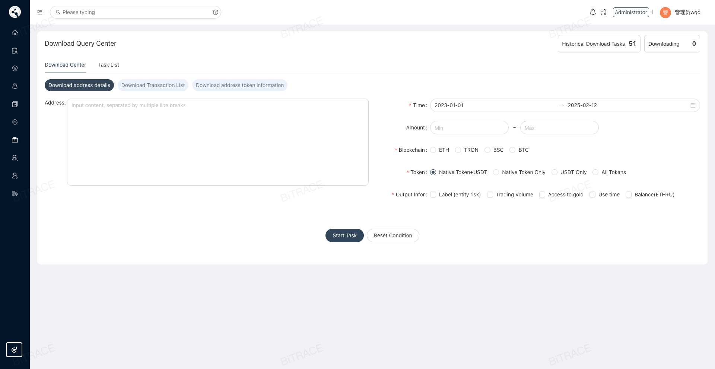The width and height of the screenshot is (715, 369).
Task: Check the Access to gold checkbox
Action: click(542, 195)
